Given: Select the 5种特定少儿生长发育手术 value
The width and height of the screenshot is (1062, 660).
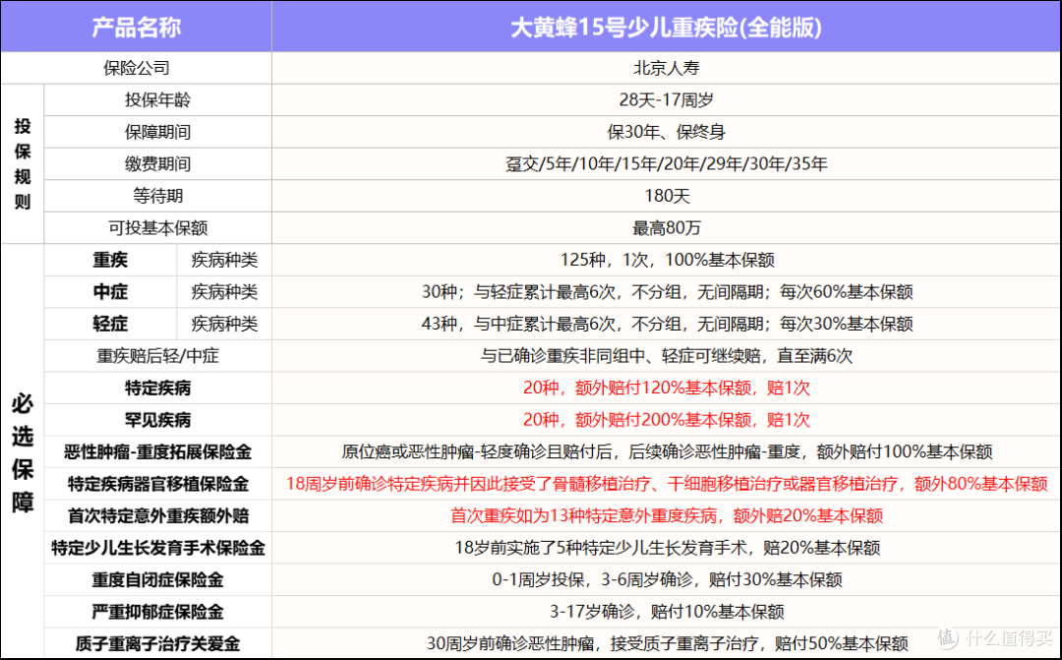Looking at the screenshot, I should (x=667, y=548).
